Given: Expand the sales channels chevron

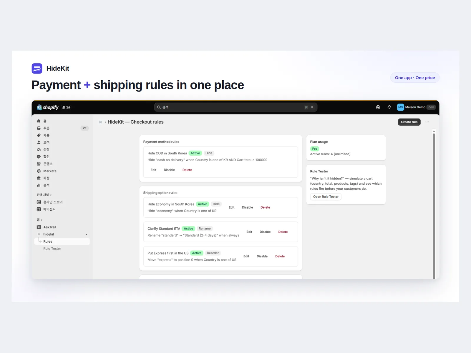Looking at the screenshot, I should point(51,195).
